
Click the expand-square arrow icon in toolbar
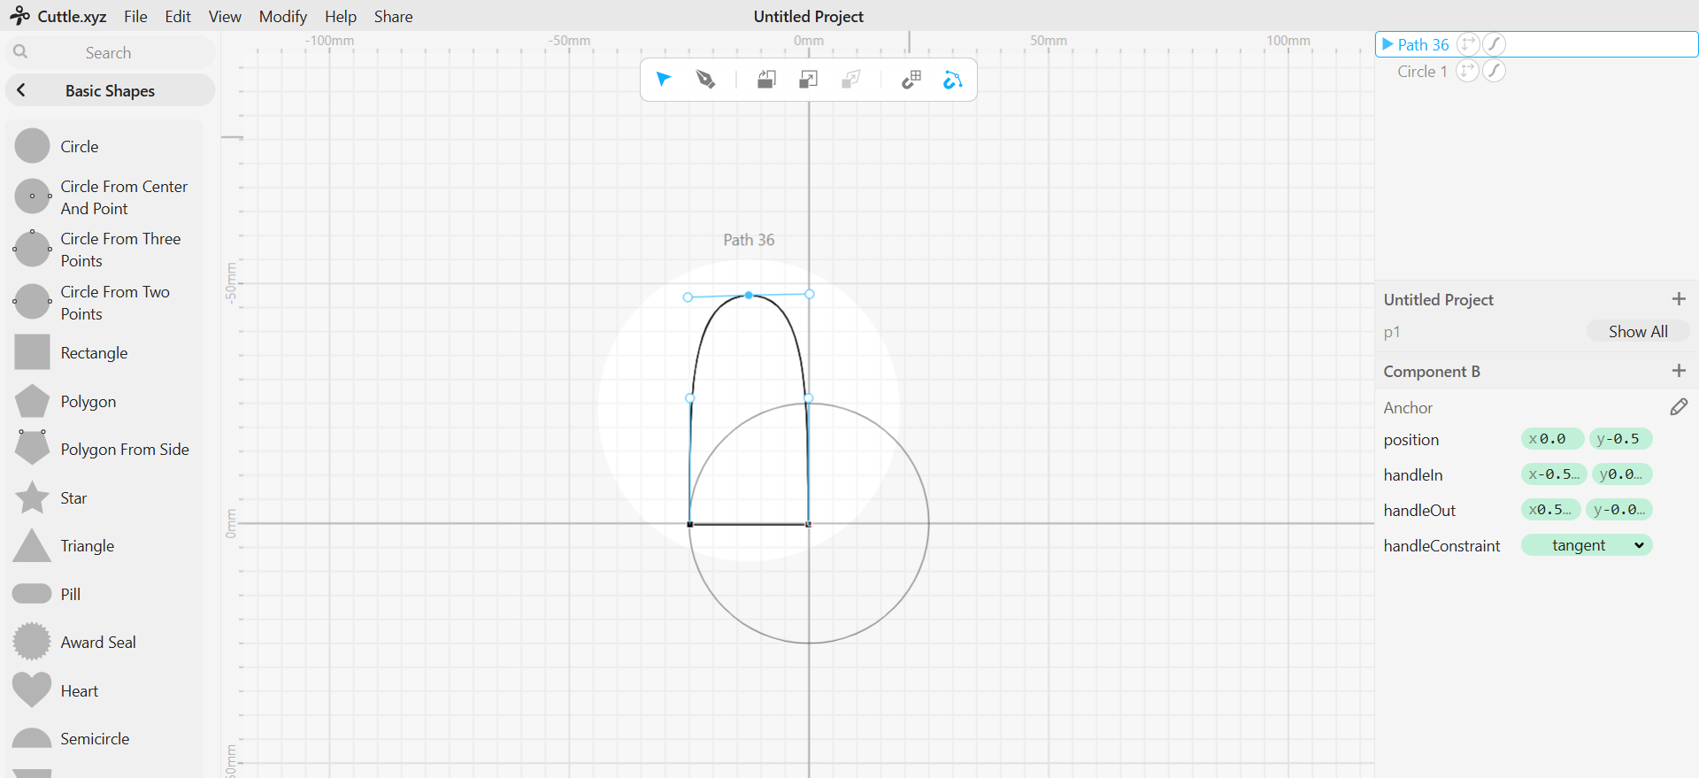tap(808, 80)
